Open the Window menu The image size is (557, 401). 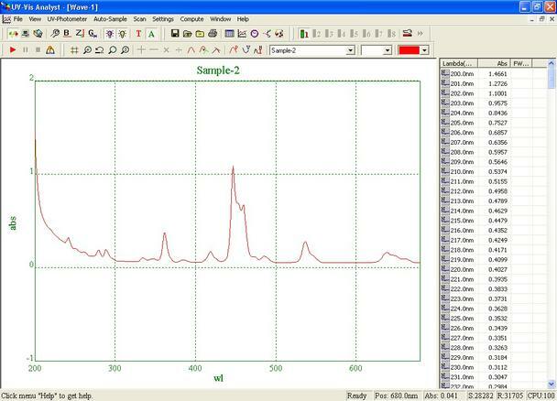[x=220, y=19]
